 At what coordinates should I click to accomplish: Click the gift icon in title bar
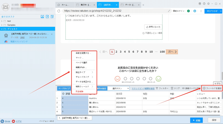pos(200,4)
